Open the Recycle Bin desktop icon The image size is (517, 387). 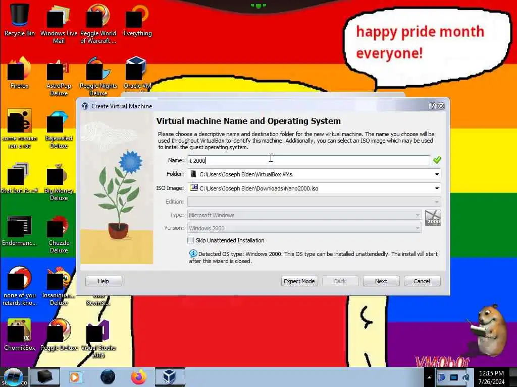(x=19, y=20)
